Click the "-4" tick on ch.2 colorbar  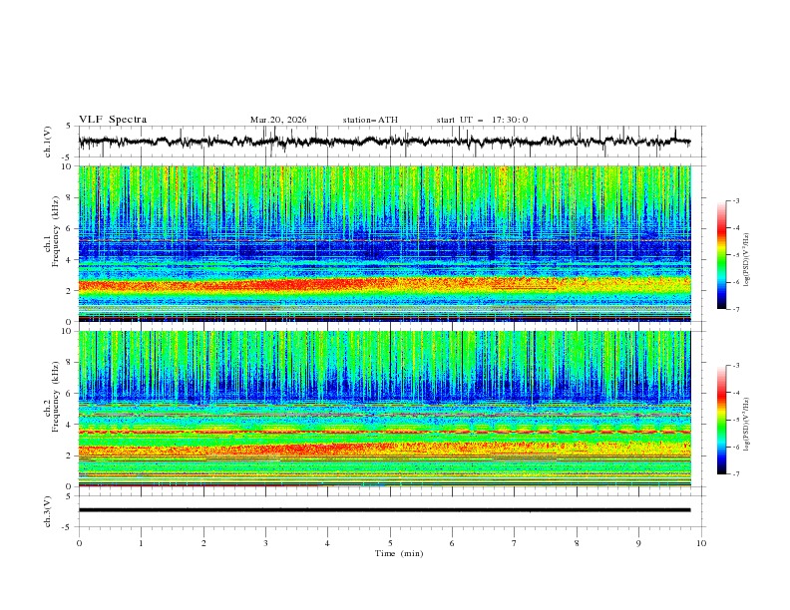click(x=736, y=393)
